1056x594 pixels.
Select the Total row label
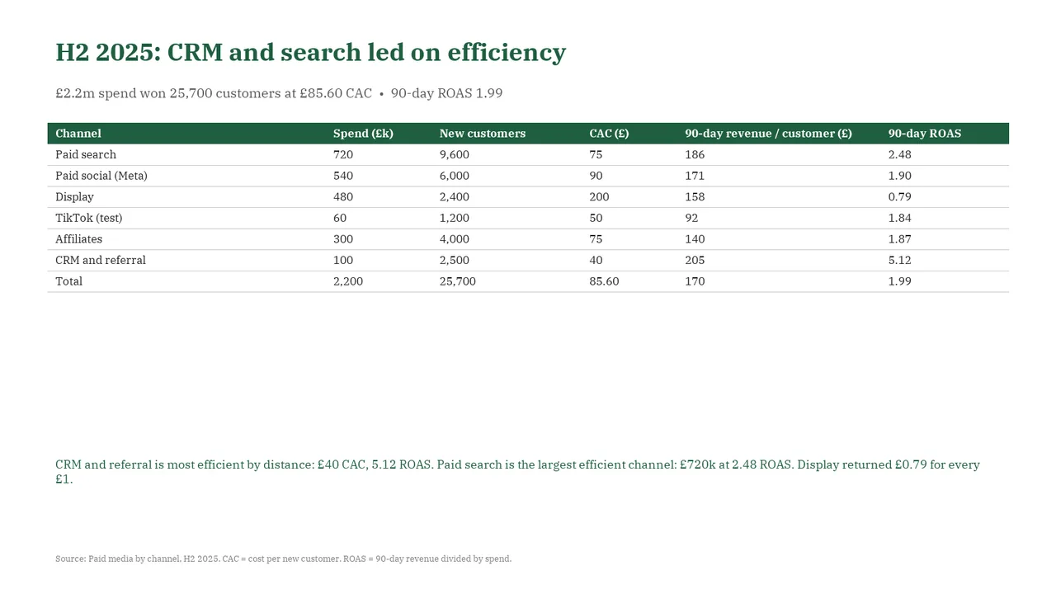(69, 281)
